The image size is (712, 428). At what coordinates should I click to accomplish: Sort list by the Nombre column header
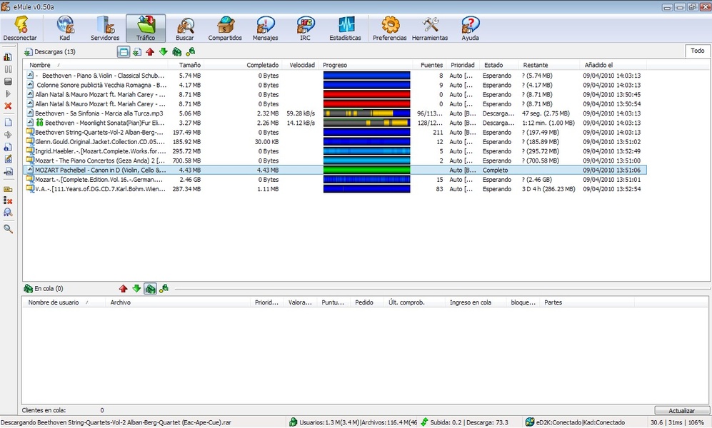coord(40,65)
